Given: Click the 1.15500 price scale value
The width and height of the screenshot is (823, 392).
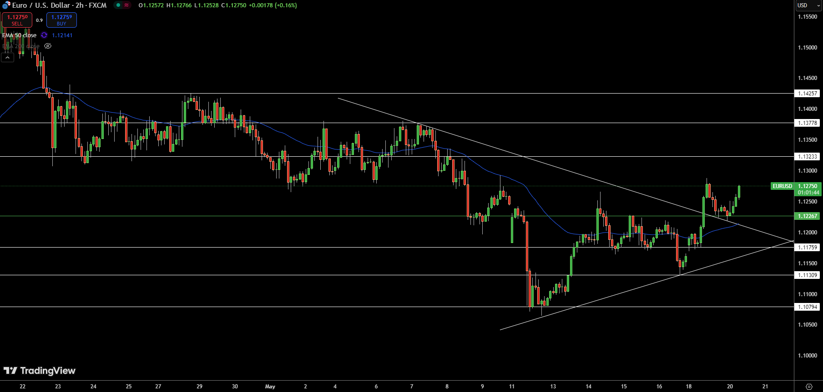Looking at the screenshot, I should point(808,17).
